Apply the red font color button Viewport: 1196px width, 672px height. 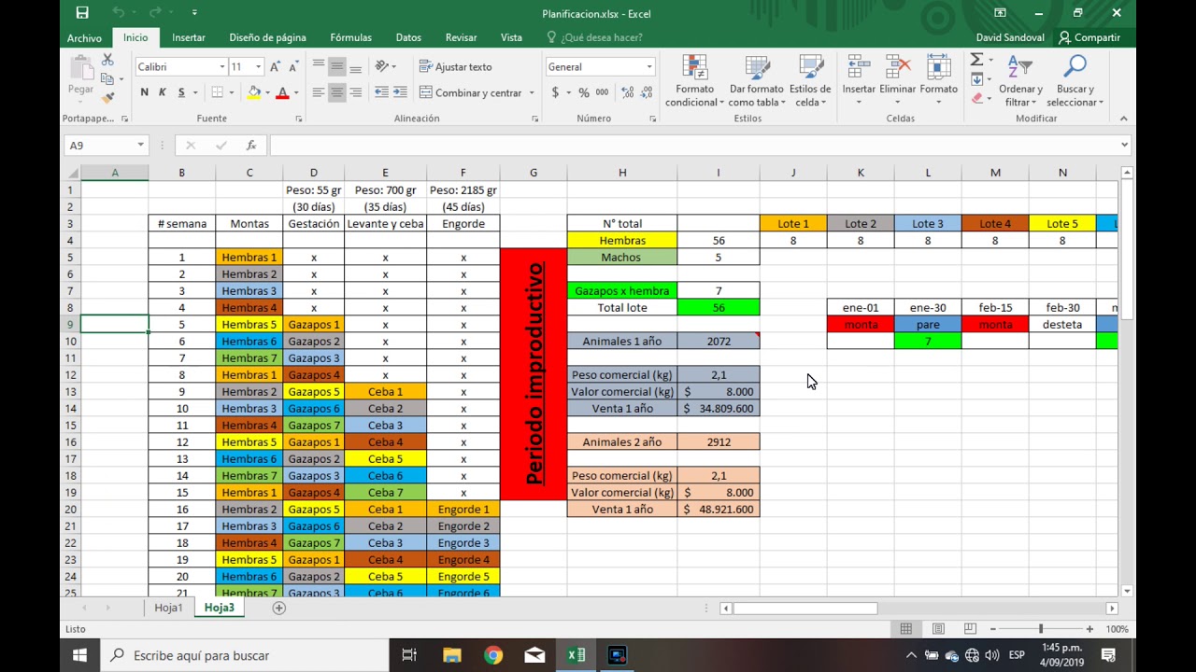click(282, 92)
